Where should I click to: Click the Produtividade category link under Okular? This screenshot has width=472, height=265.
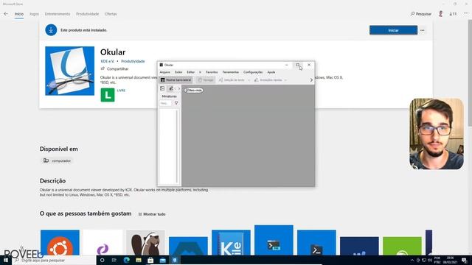[x=133, y=61]
